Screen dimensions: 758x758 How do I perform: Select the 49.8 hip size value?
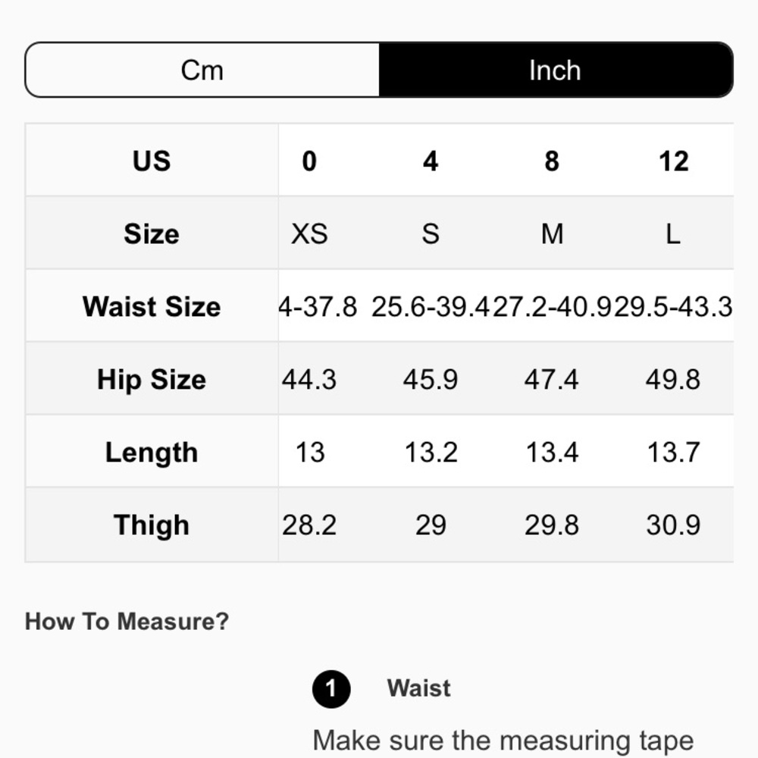pyautogui.click(x=673, y=379)
